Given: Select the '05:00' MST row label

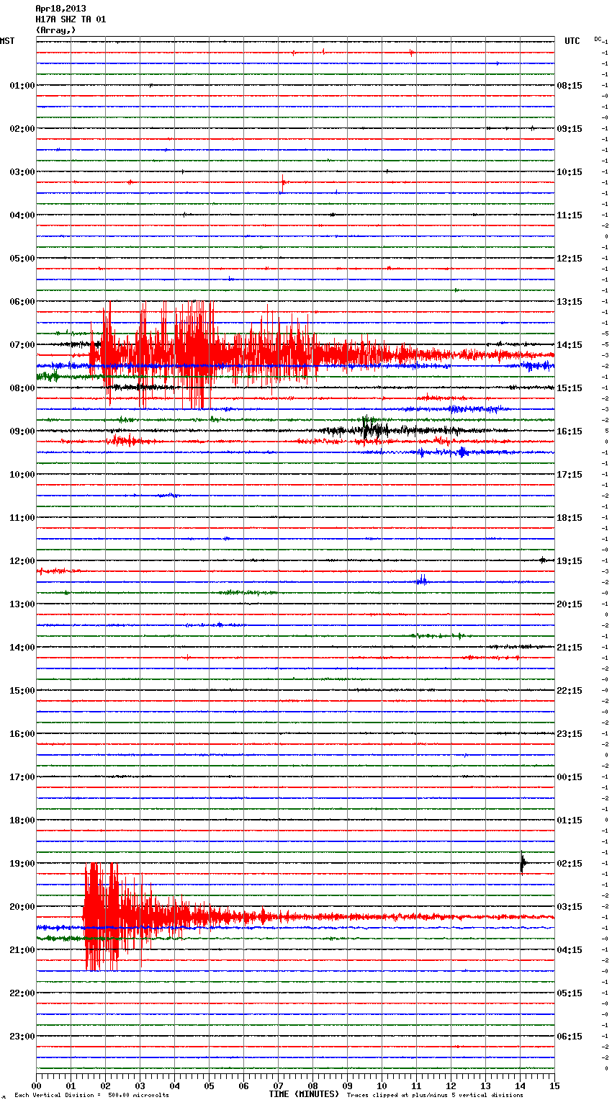Looking at the screenshot, I should click(x=22, y=259).
